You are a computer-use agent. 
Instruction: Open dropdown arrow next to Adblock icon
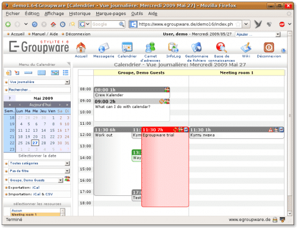289,24
